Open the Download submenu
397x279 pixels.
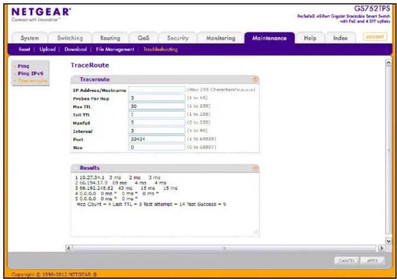pyautogui.click(x=75, y=49)
